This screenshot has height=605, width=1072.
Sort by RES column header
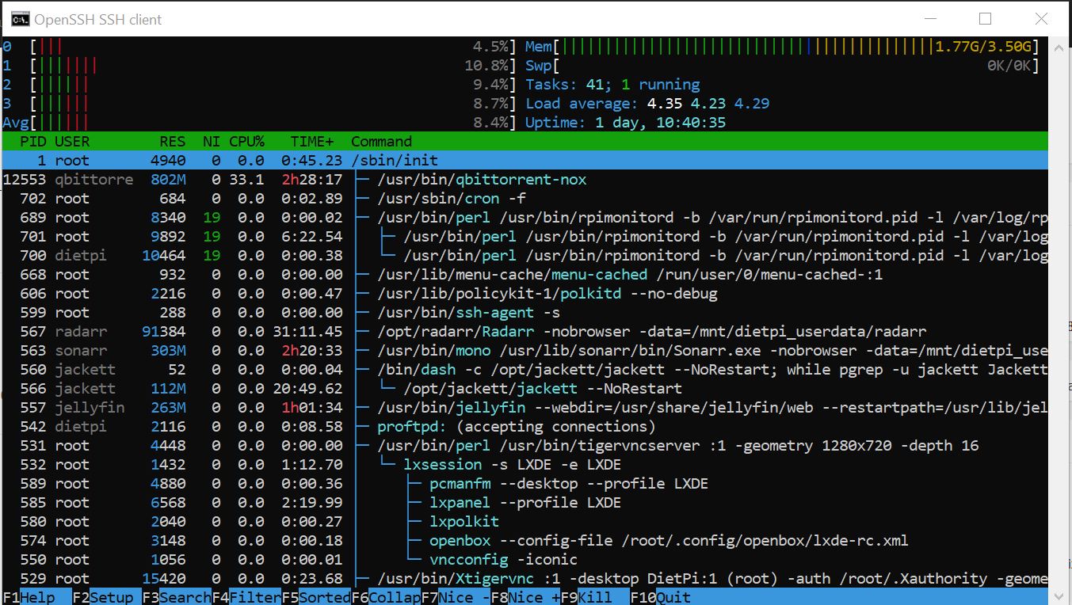[x=172, y=142]
